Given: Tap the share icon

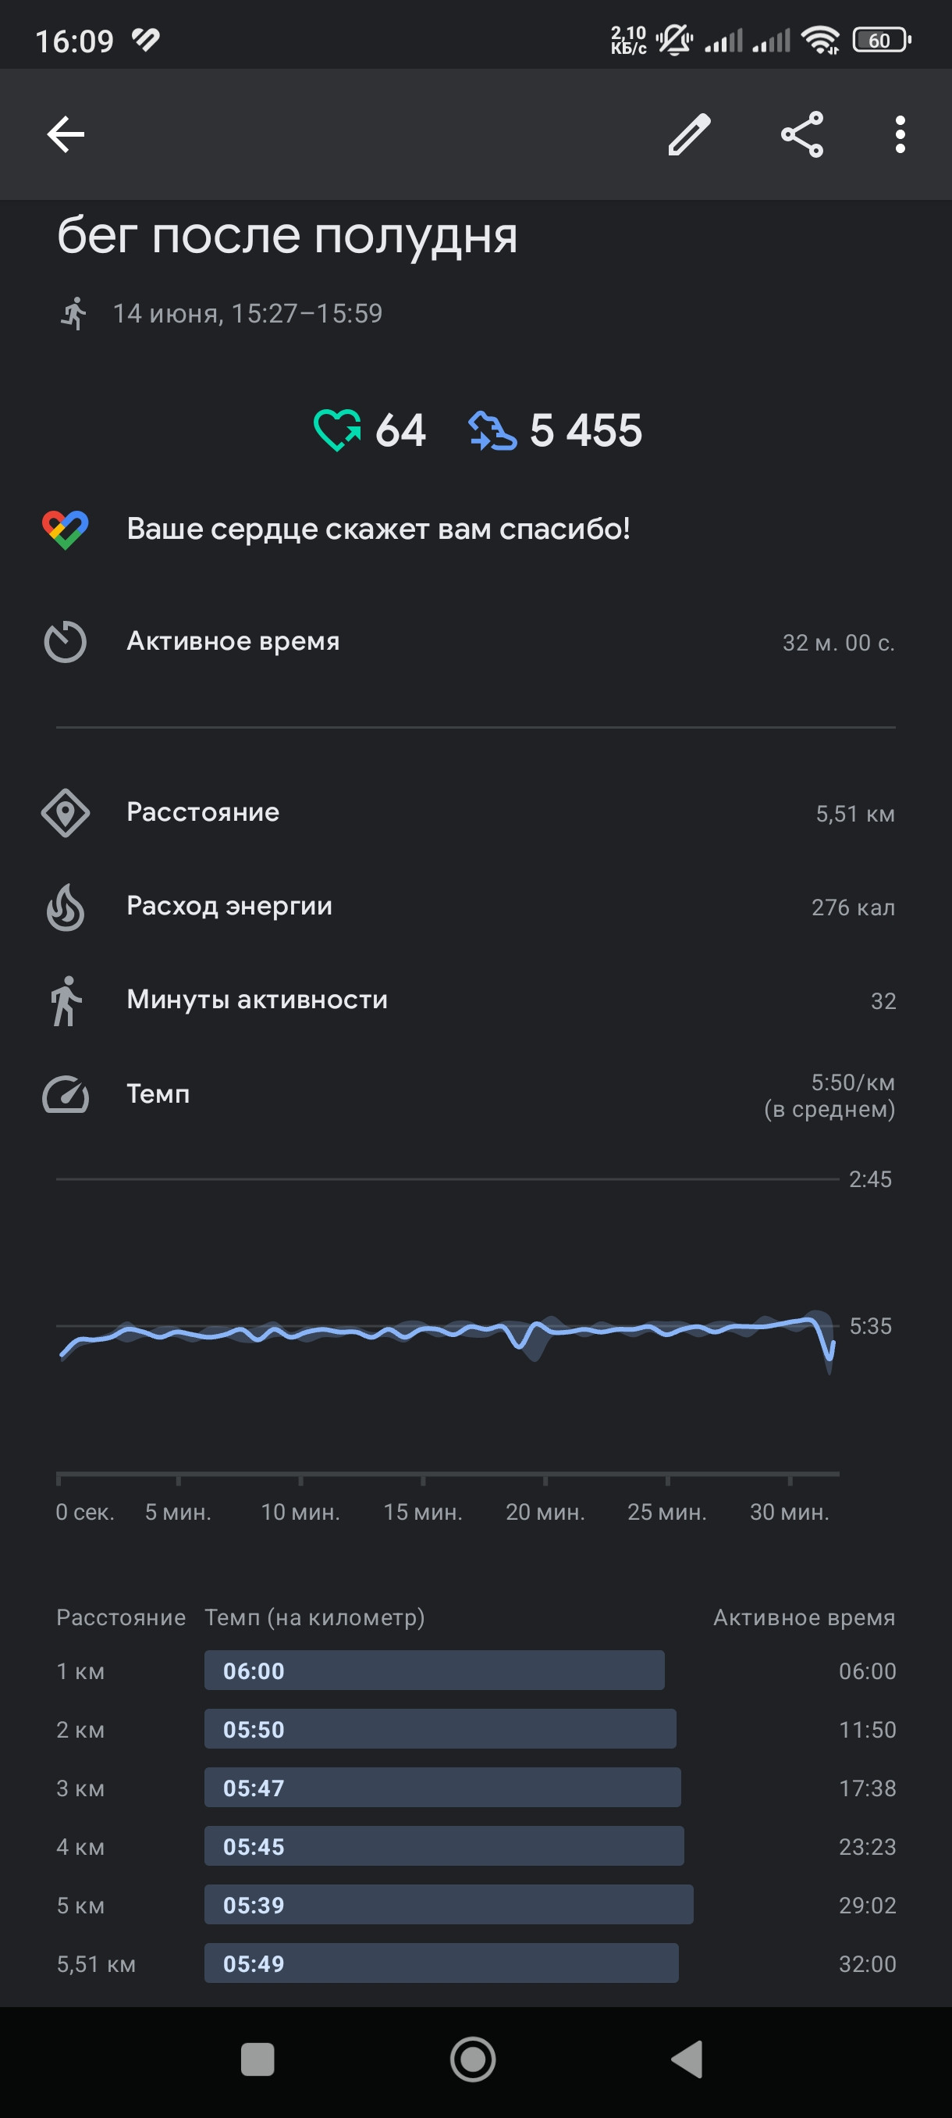Looking at the screenshot, I should (x=801, y=134).
